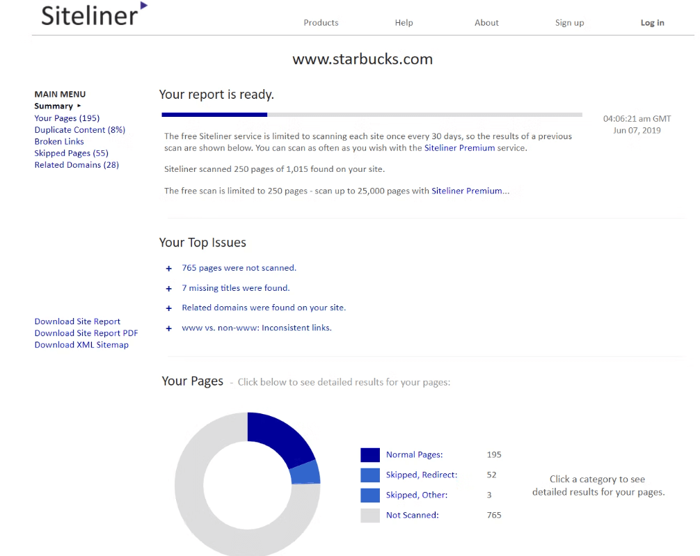Click the Siteliner logo
This screenshot has width=700, height=556.
[94, 15]
